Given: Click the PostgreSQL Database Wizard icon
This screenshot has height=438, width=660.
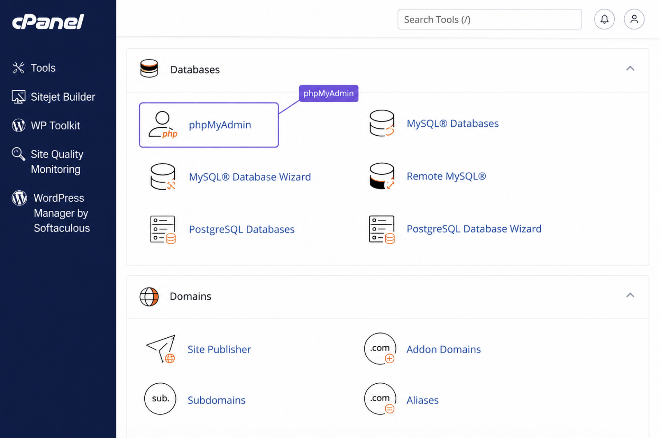Looking at the screenshot, I should coord(382,229).
